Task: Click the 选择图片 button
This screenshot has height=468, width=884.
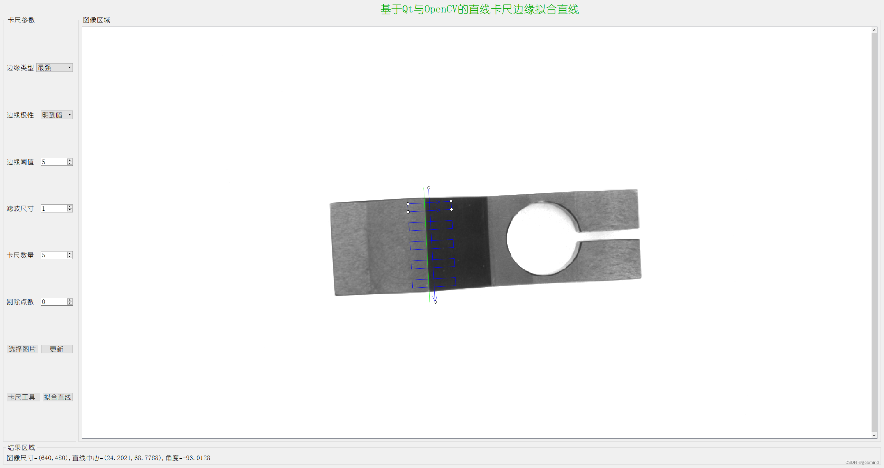Action: [22, 349]
